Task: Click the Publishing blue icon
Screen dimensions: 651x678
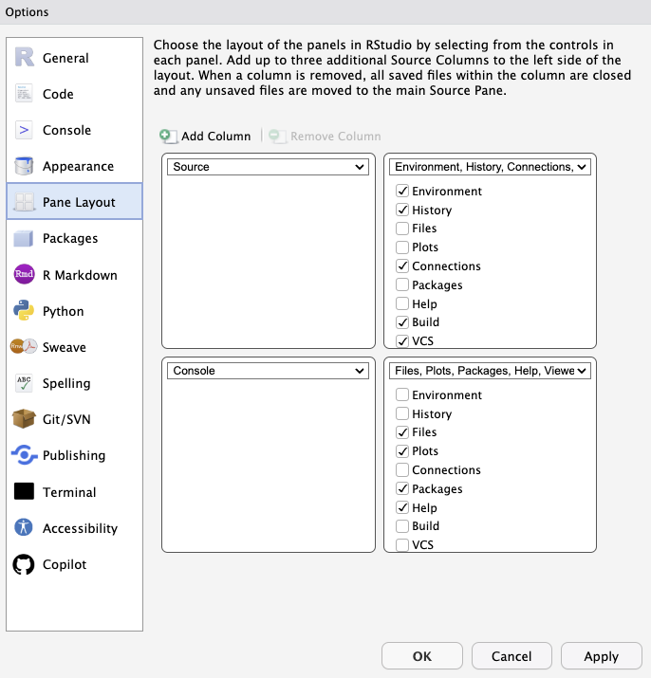Action: point(25,455)
